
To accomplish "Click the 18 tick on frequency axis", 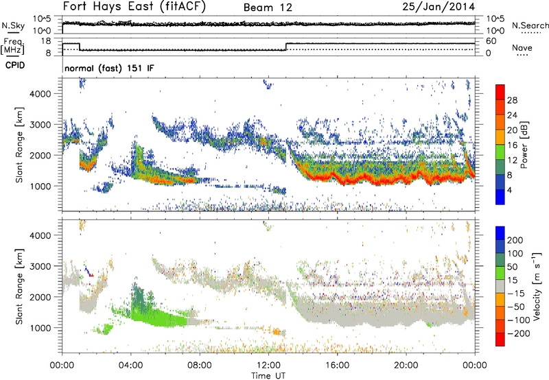I will 46,41.
